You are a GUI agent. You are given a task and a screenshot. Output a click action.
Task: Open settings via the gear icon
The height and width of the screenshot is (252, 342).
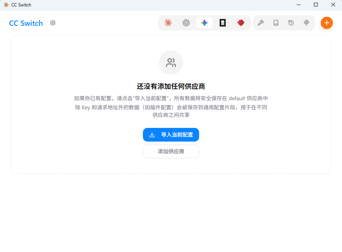(53, 23)
